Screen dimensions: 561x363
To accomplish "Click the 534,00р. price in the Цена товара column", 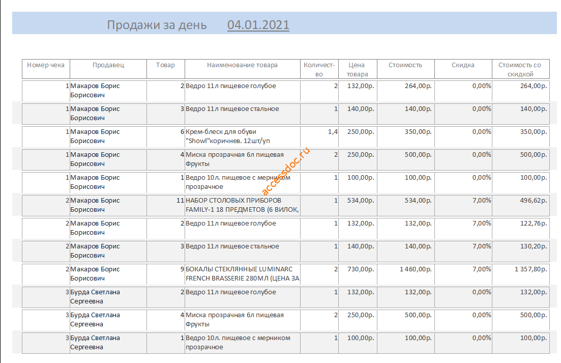I will click(x=361, y=201).
